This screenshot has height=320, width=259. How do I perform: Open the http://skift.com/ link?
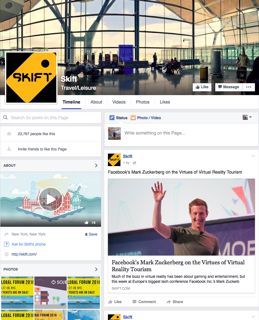click(x=24, y=254)
